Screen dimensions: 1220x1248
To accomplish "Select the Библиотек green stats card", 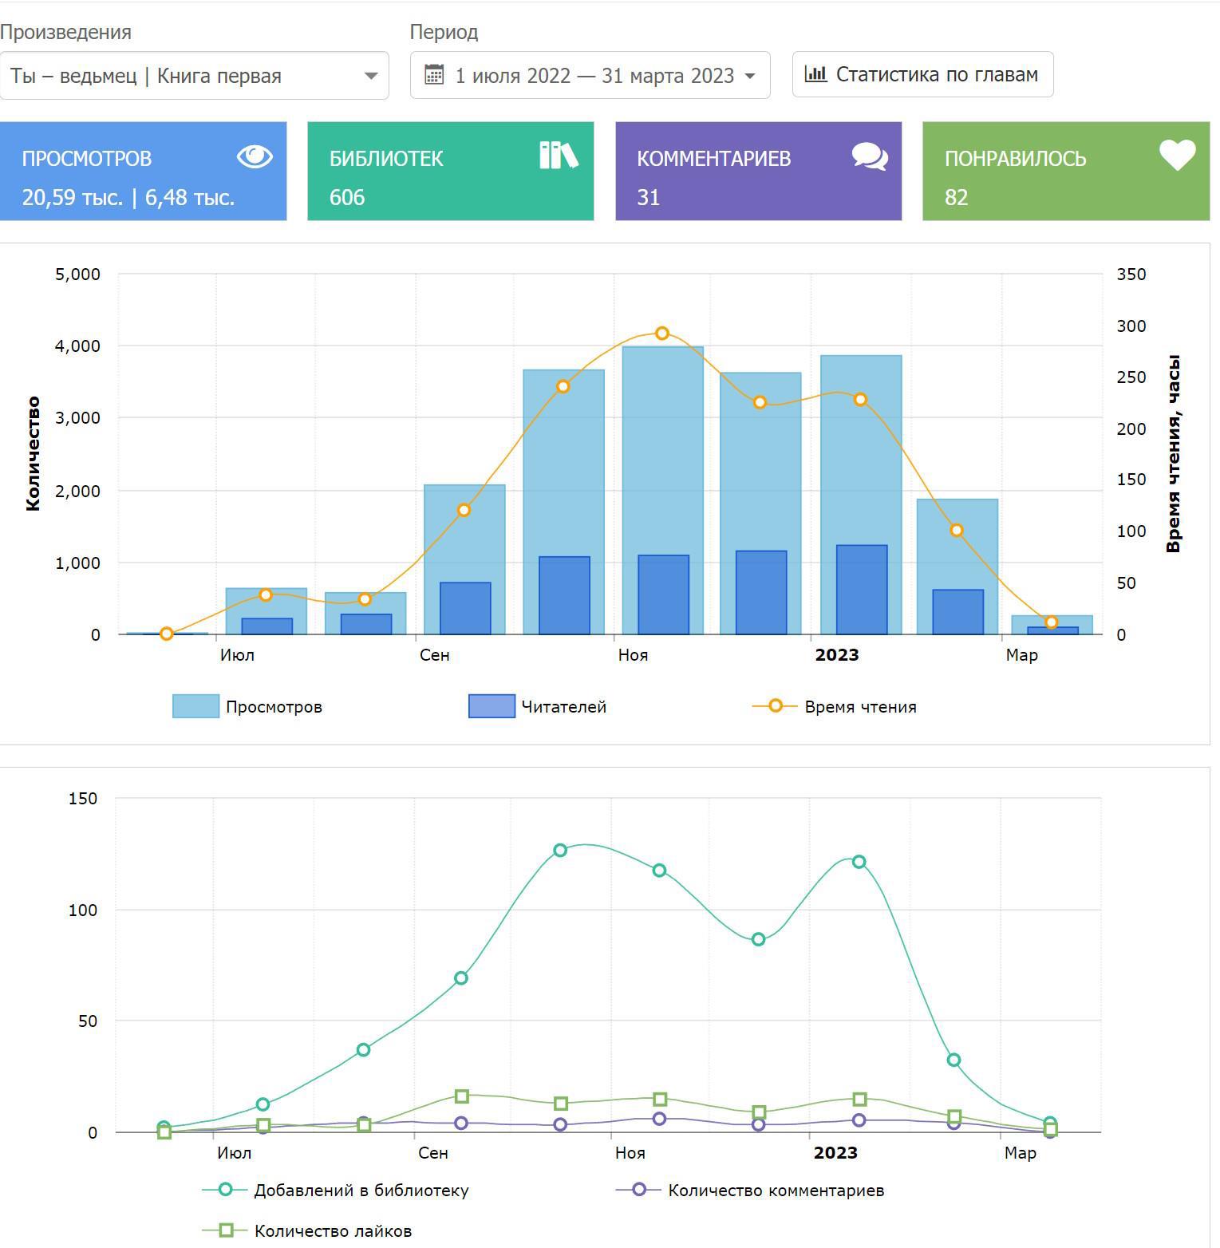I will tap(450, 172).
